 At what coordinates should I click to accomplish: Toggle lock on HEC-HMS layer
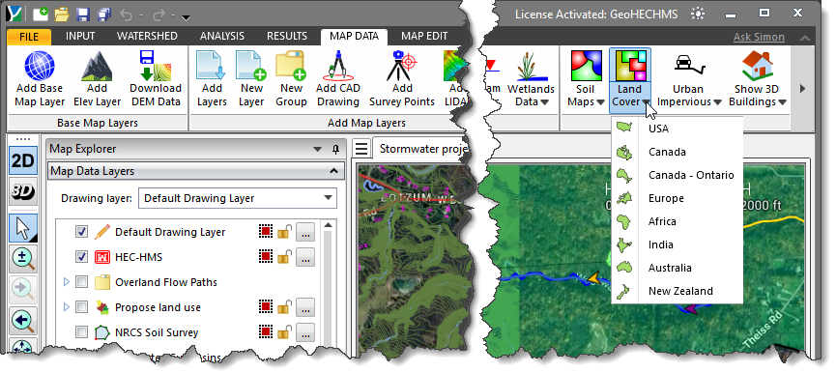[x=285, y=257]
